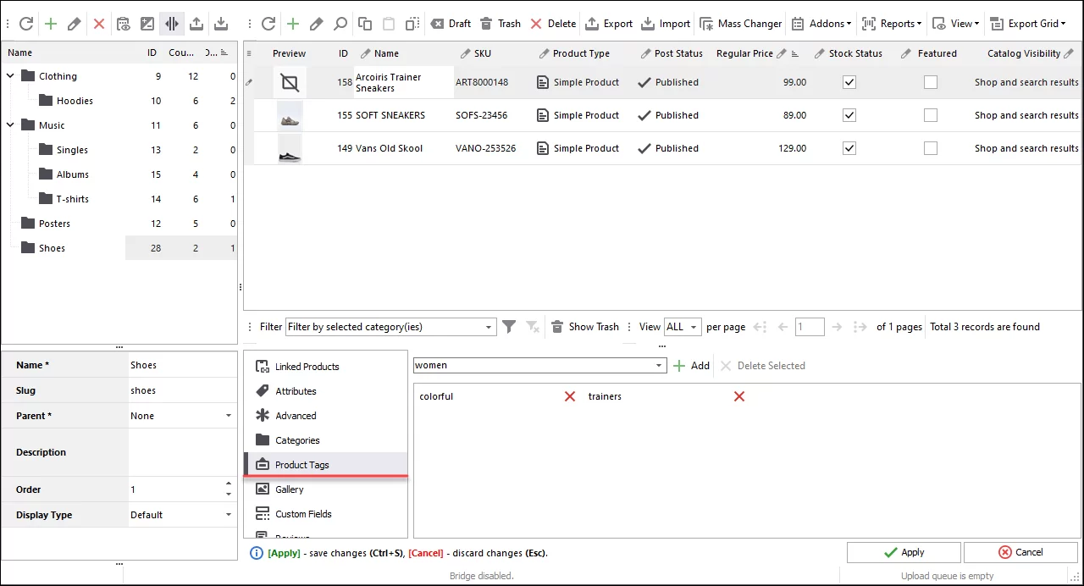This screenshot has height=586, width=1084.
Task: Export products using Export icon
Action: (x=610, y=23)
